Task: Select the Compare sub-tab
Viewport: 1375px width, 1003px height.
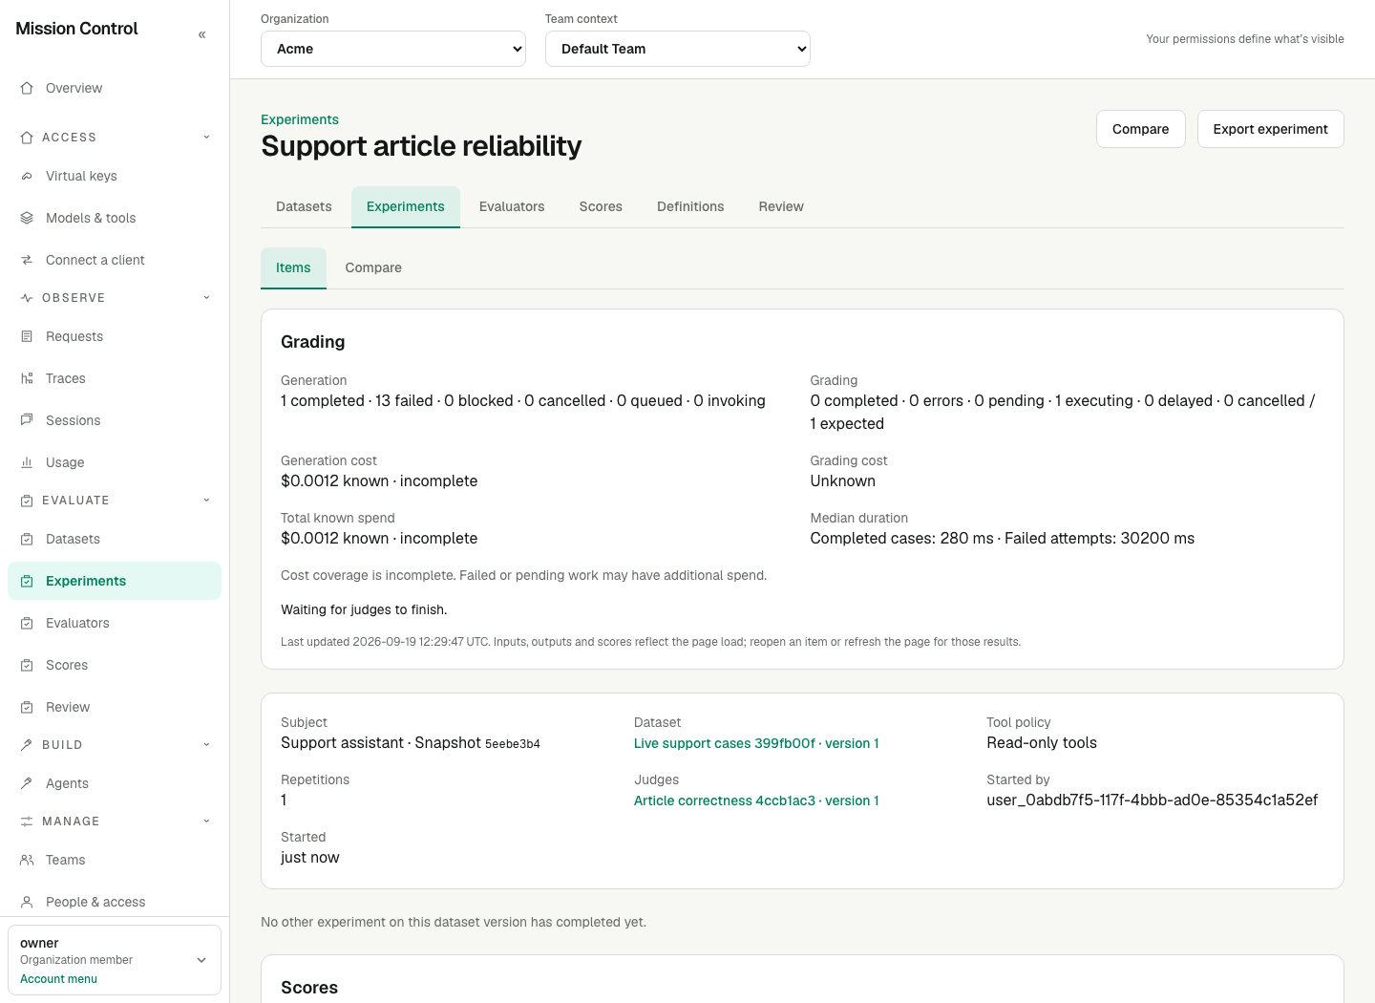Action: pos(373,267)
